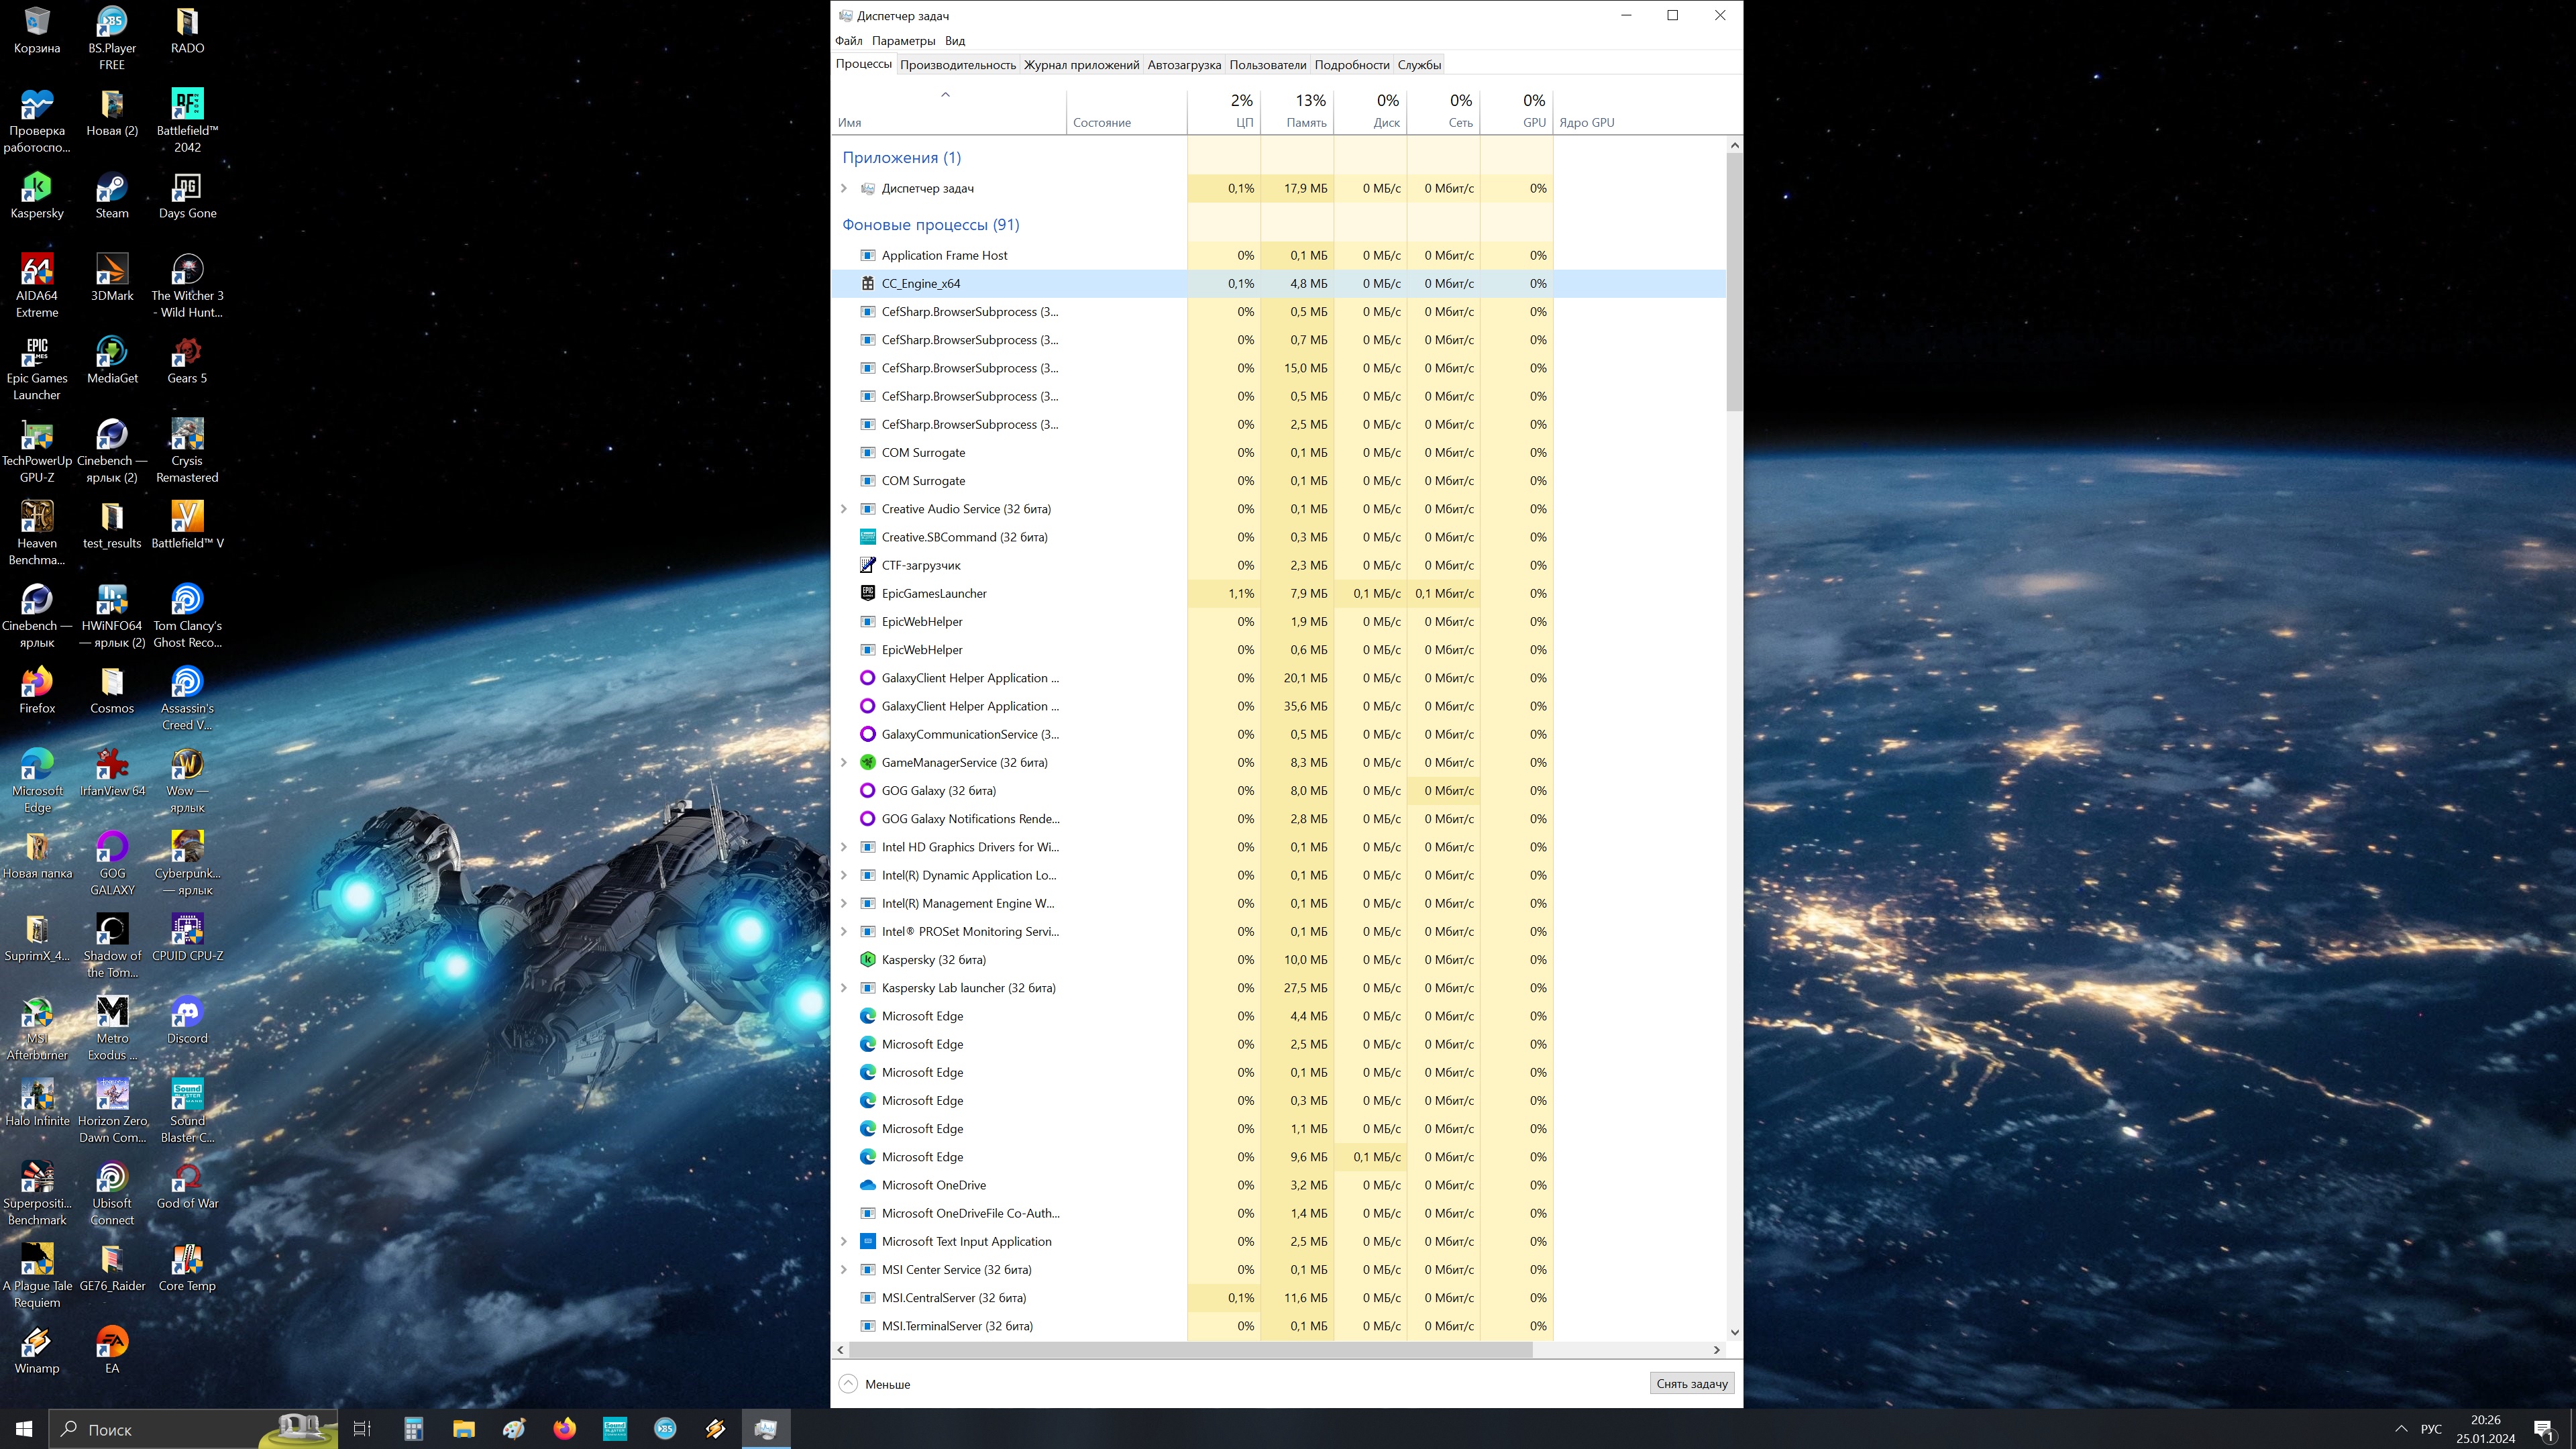This screenshot has height=1449, width=2576.
Task: Open the MSI Afterburner desktop icon
Action: point(37,1014)
